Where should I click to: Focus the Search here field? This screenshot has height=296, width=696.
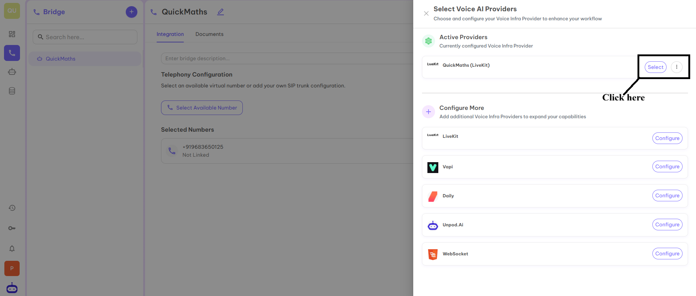pos(85,37)
